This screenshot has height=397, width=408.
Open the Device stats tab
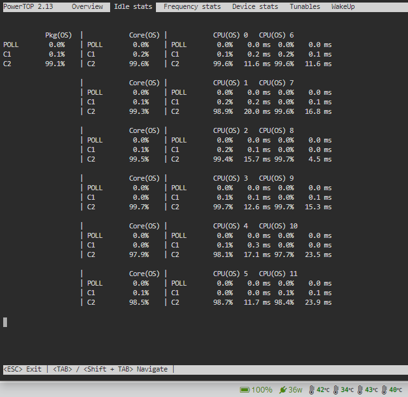click(x=255, y=6)
